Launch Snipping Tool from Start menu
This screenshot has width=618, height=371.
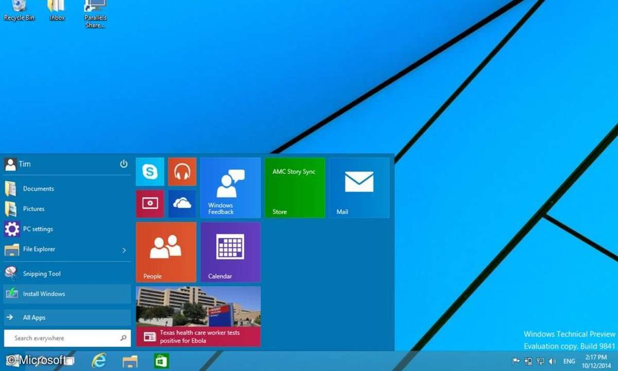(x=67, y=274)
